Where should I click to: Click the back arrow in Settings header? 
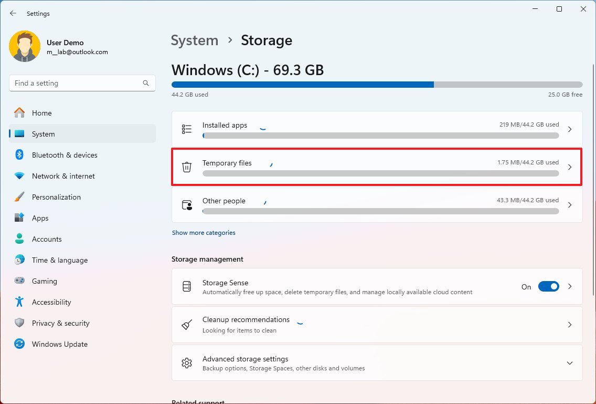(13, 14)
